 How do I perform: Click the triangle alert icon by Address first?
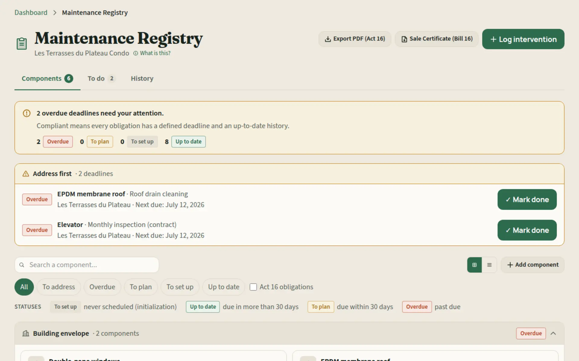pyautogui.click(x=26, y=174)
